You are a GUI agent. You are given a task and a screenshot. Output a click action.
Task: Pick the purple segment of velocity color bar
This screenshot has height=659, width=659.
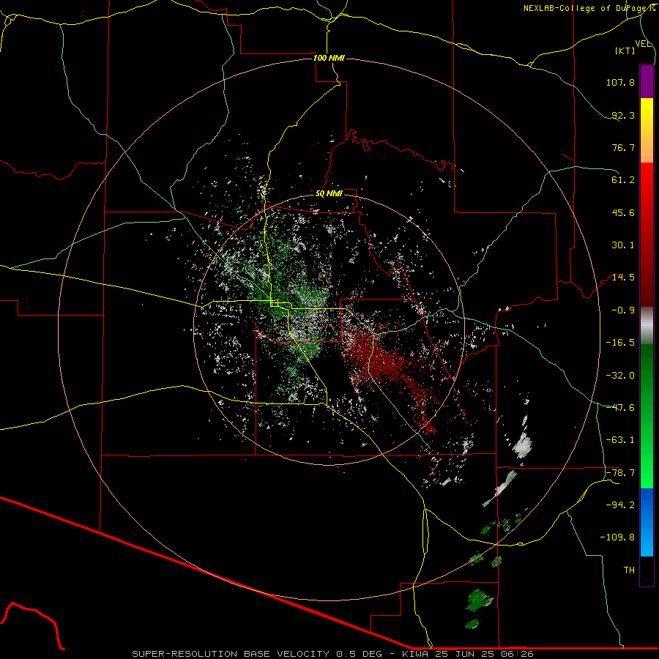coord(647,81)
